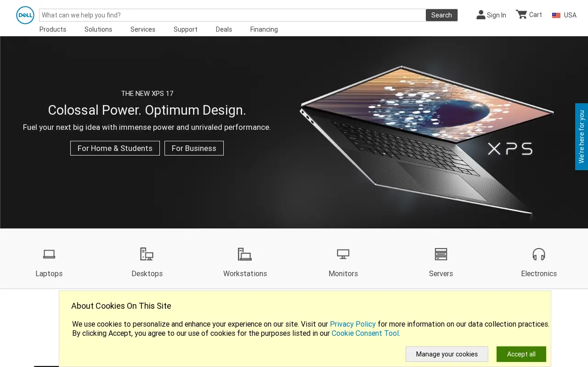The height and width of the screenshot is (367, 588).
Task: Click the Laptops text label
Action: click(49, 273)
